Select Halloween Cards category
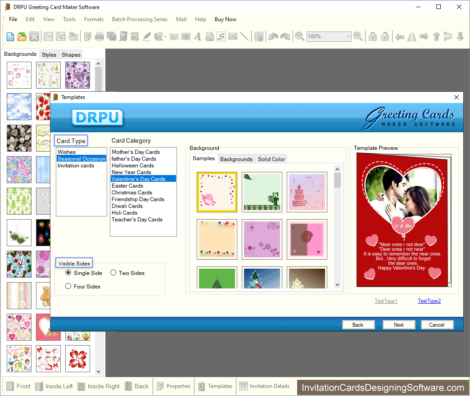The image size is (470, 396). coord(143,165)
